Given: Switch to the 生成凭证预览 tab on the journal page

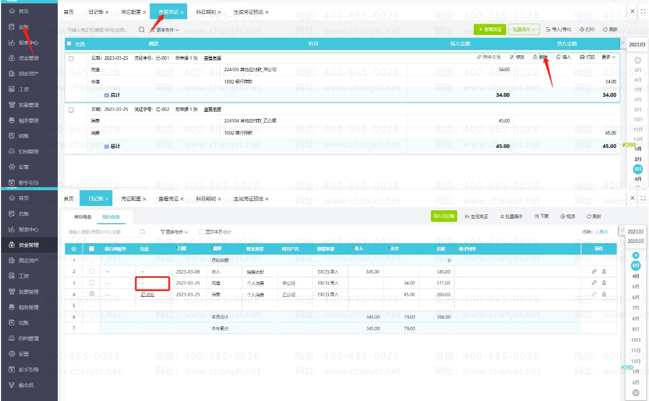Looking at the screenshot, I should [x=251, y=198].
